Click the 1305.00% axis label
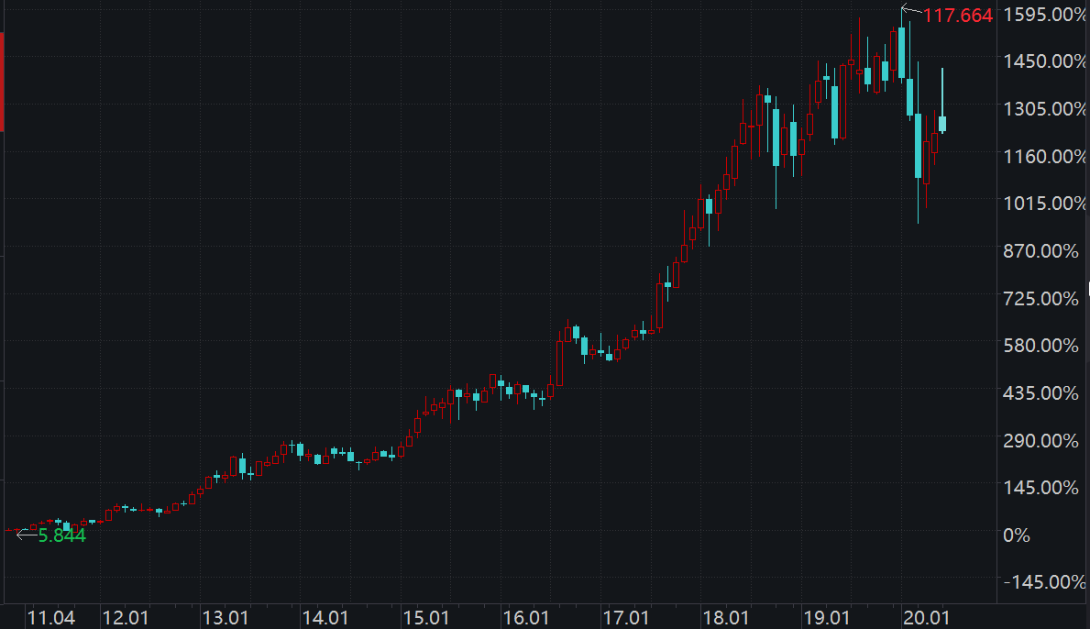This screenshot has width=1090, height=629. pyautogui.click(x=1044, y=109)
